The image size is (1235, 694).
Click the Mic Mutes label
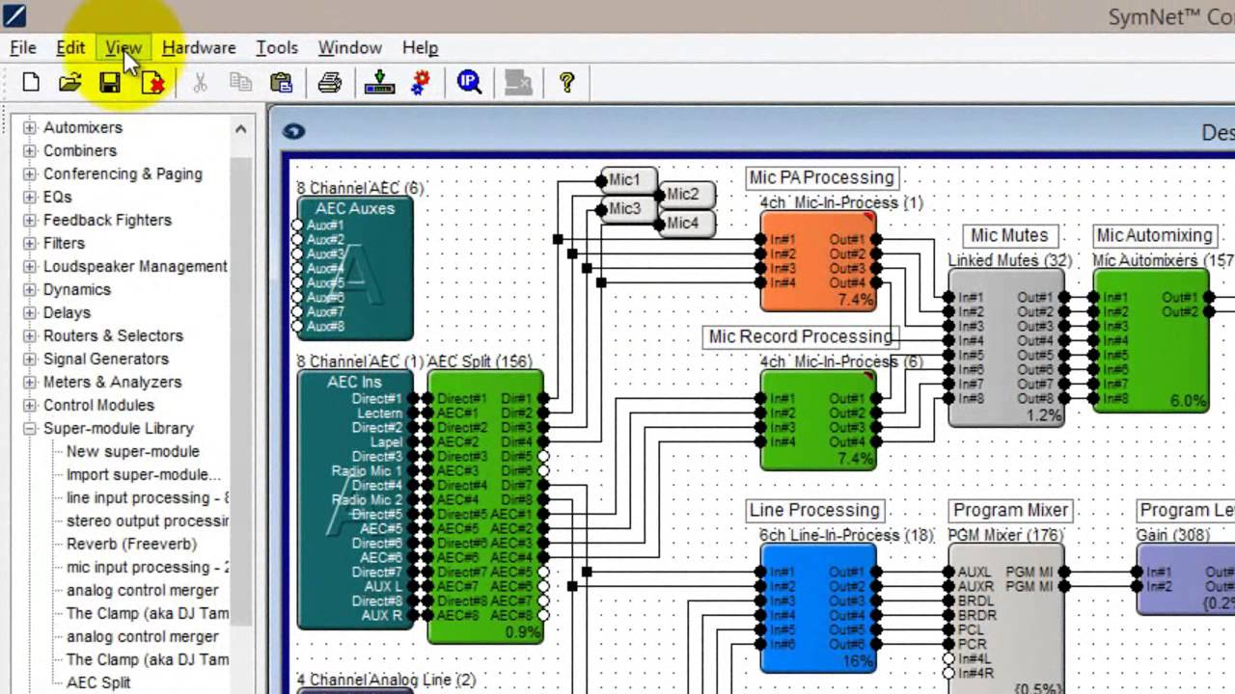1009,235
